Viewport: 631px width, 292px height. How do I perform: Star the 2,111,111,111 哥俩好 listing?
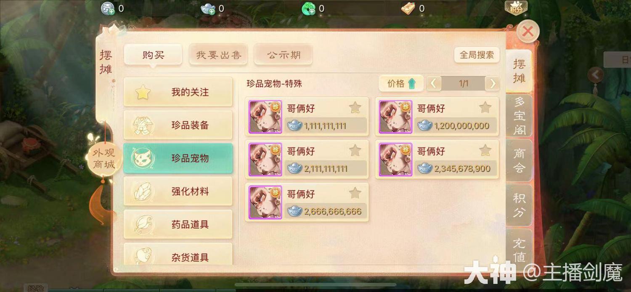355,150
